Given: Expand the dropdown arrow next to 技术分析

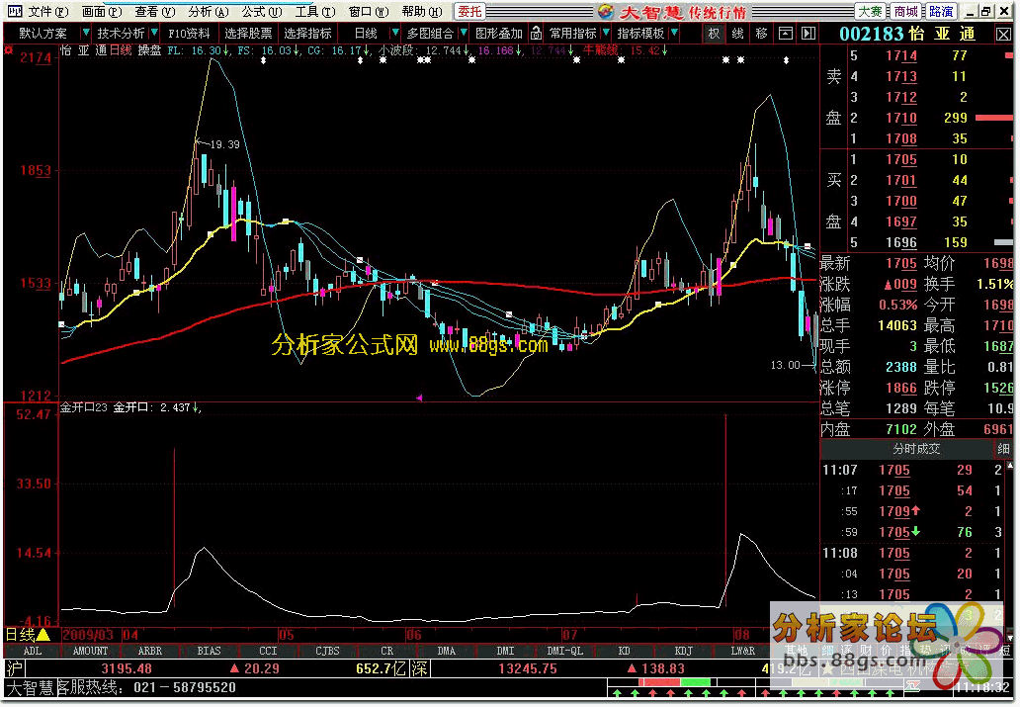Looking at the screenshot, I should (154, 33).
